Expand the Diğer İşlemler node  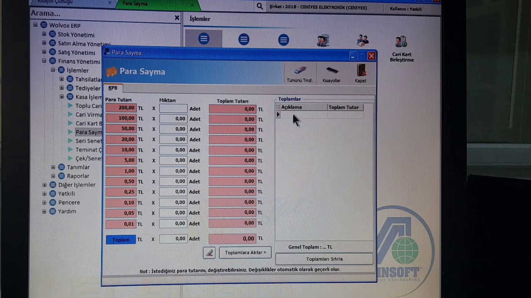click(x=44, y=185)
